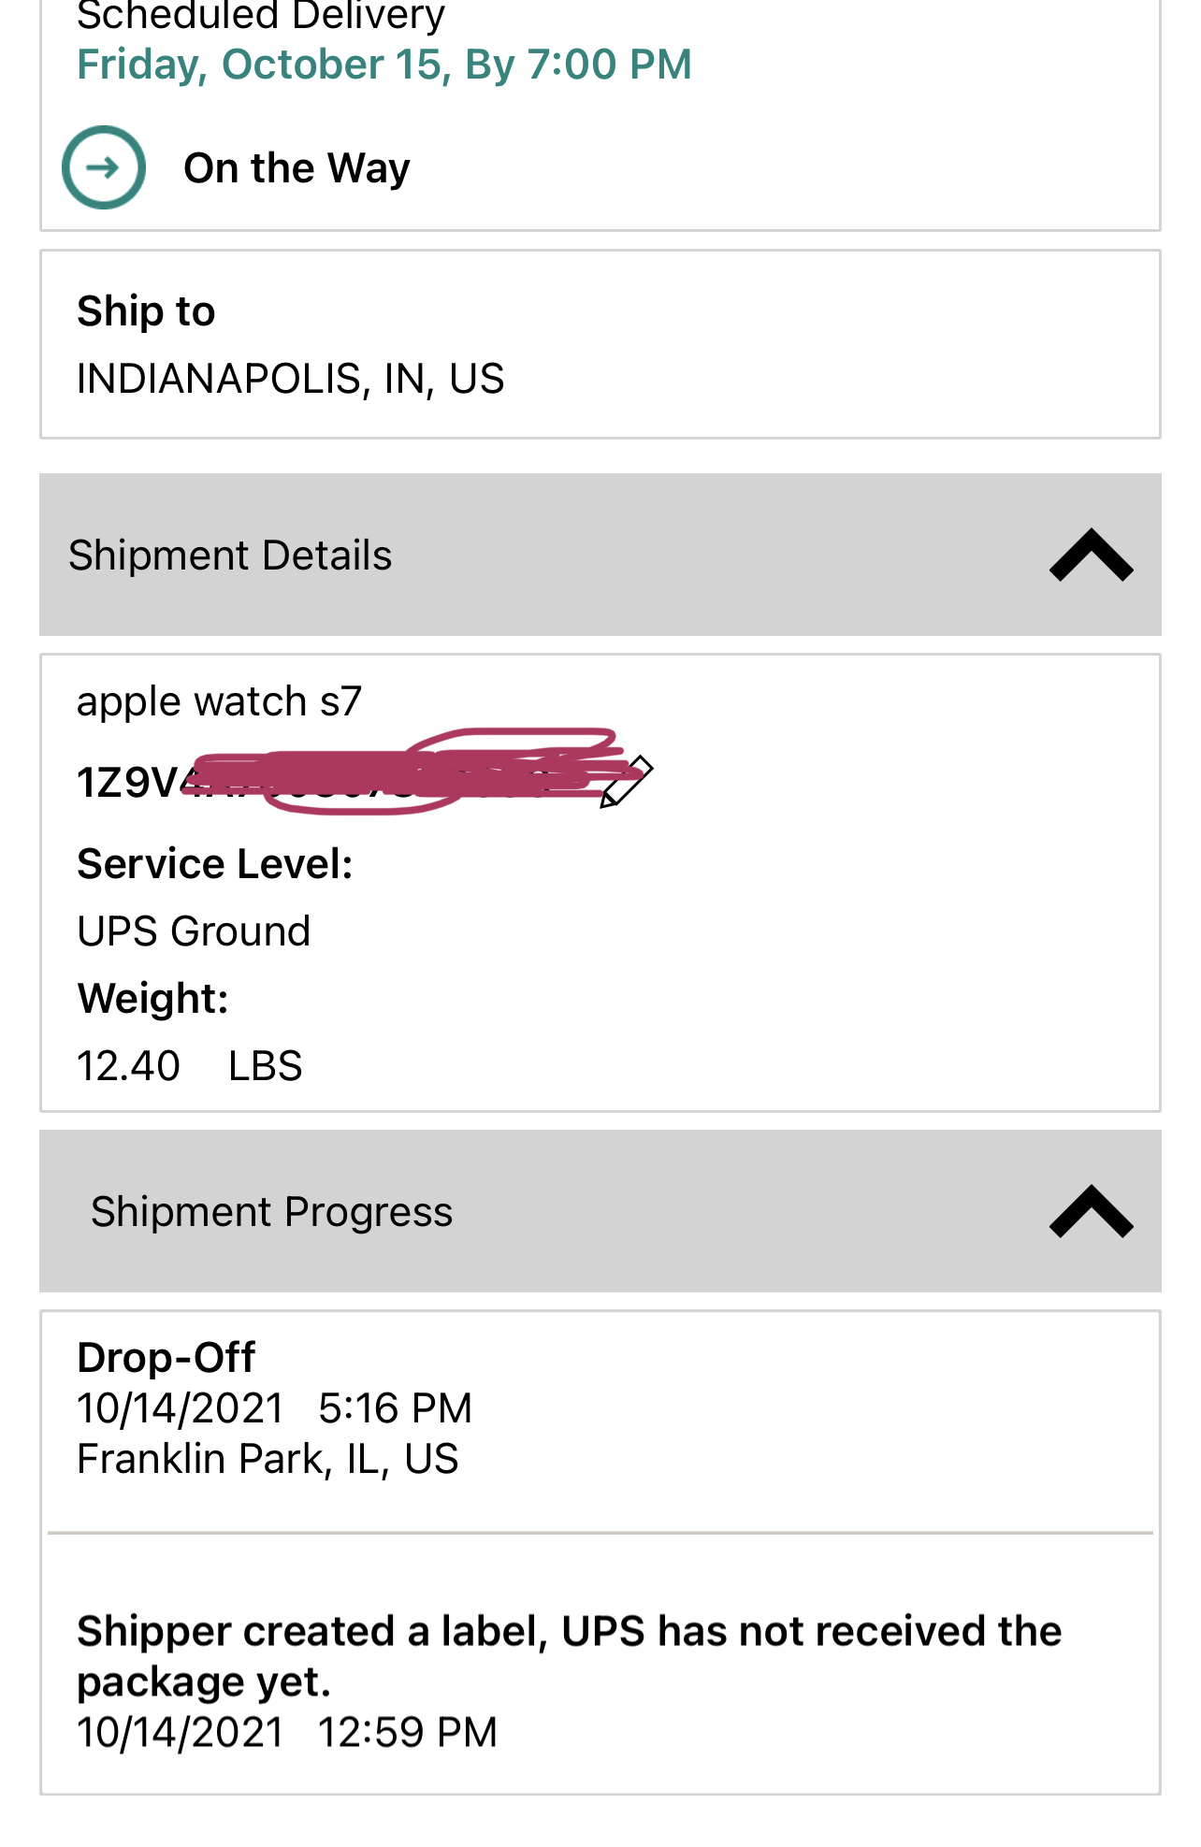The height and width of the screenshot is (1847, 1201).
Task: Click the pencil edit icon beside tracking number
Action: pos(627,782)
